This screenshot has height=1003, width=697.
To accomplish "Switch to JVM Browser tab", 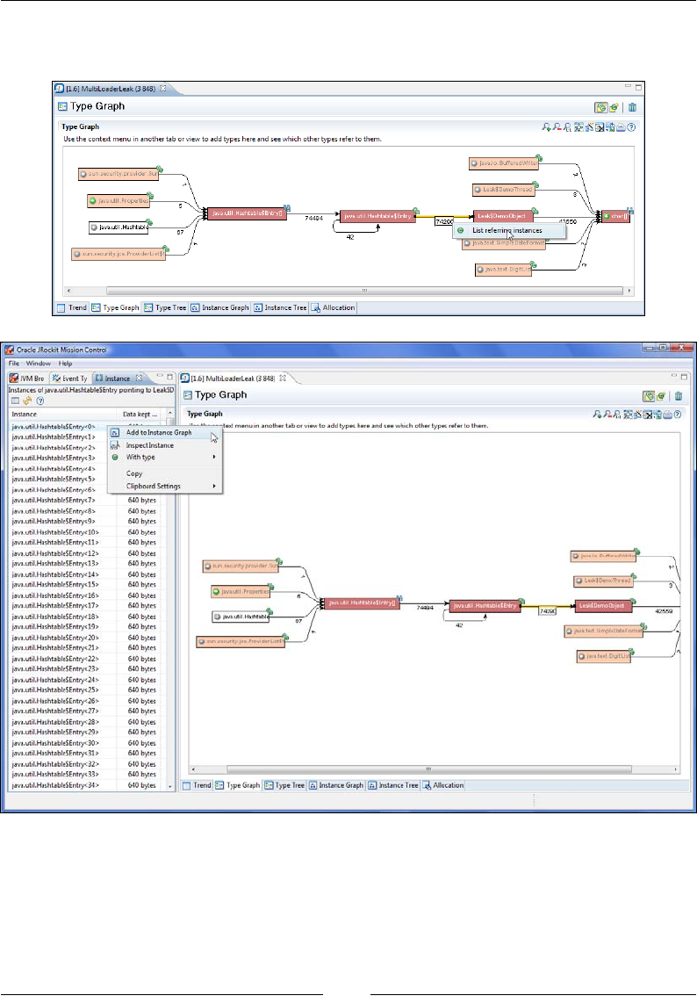I will [x=27, y=379].
